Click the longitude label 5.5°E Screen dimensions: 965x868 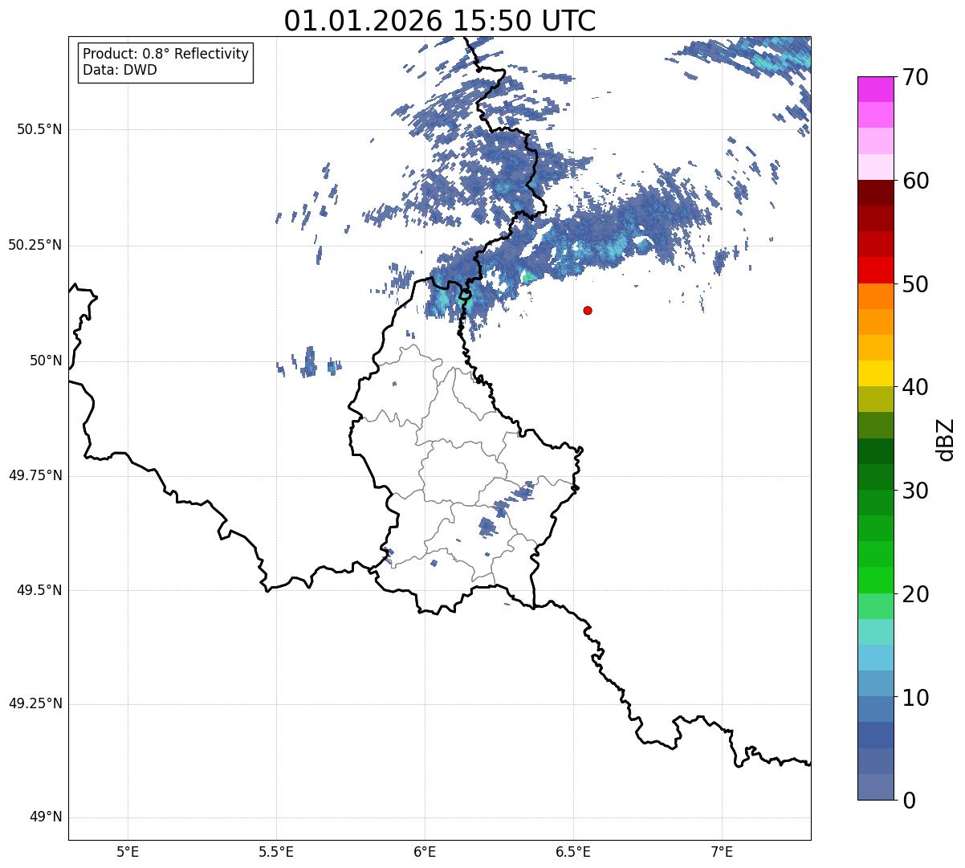(276, 851)
